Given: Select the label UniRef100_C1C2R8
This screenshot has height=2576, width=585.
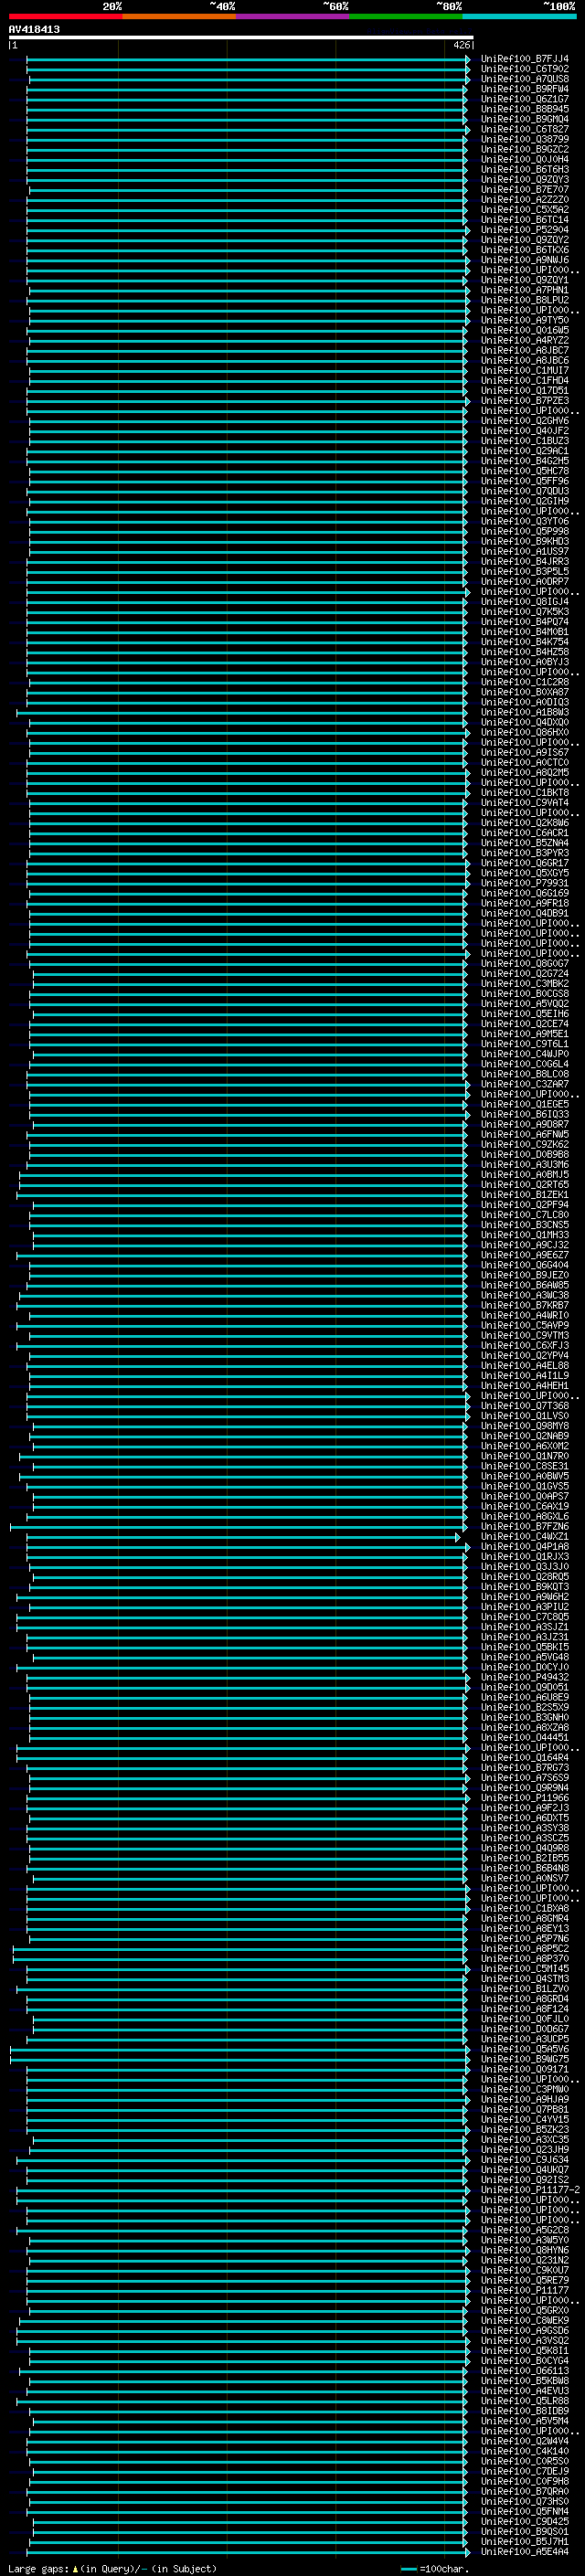Looking at the screenshot, I should [x=524, y=682].
